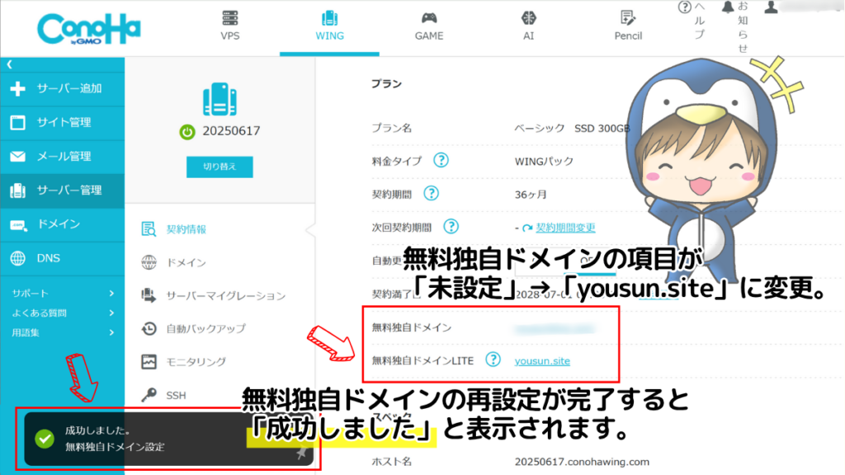Show help for 契約期間

coord(431,194)
